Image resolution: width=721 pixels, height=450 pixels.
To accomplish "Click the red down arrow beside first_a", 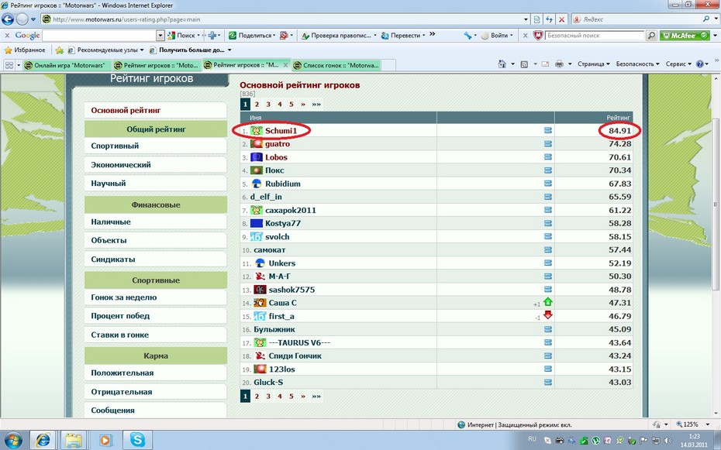I will tap(548, 316).
